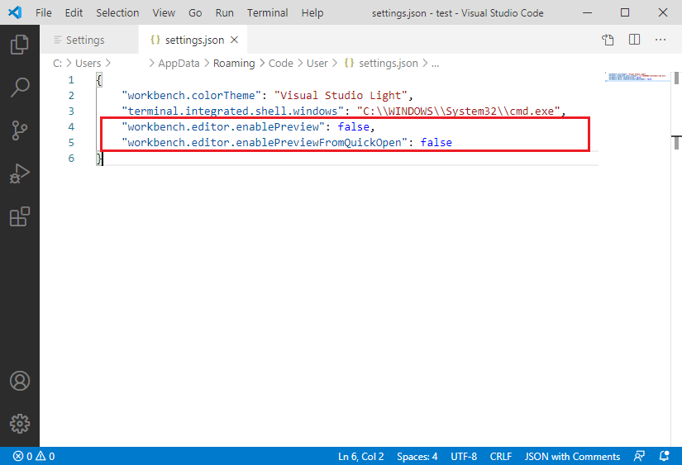
Task: Maximize the Visual Studio Code window
Action: [625, 12]
